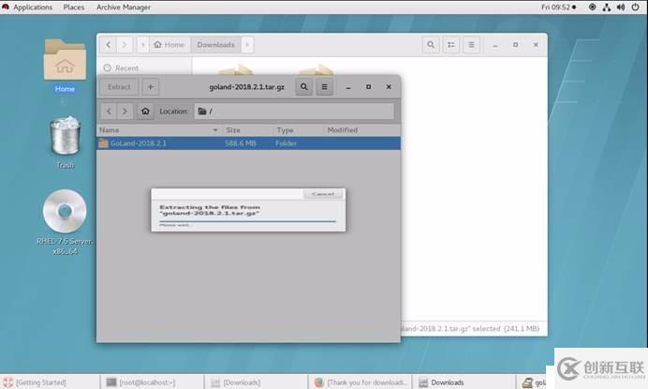648x389 pixels.
Task: Go back in Archive Manager
Action: [x=109, y=111]
